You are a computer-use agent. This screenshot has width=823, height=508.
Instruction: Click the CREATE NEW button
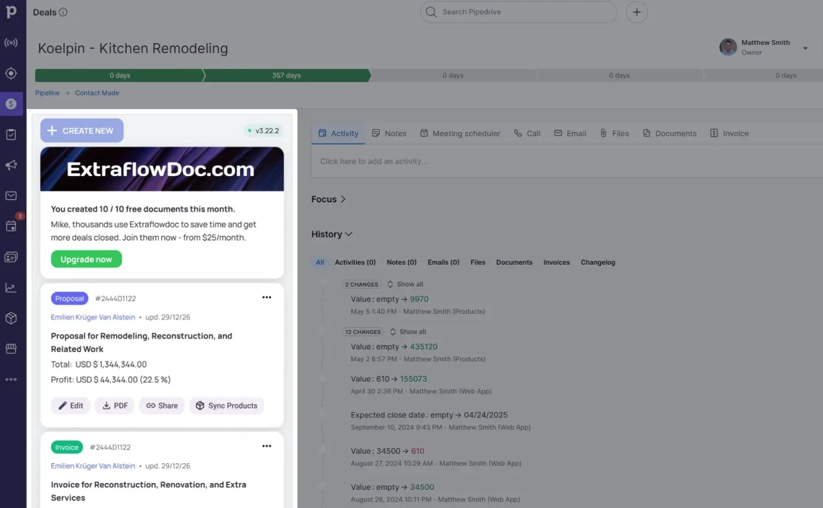coord(82,130)
